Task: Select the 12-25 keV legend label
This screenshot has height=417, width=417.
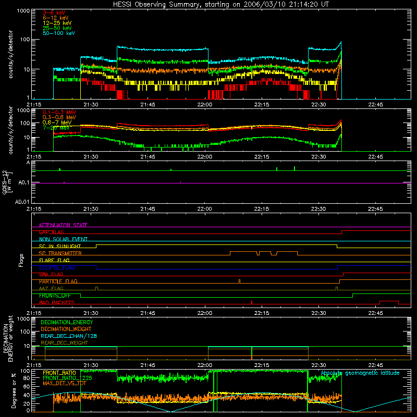Action: (x=57, y=23)
